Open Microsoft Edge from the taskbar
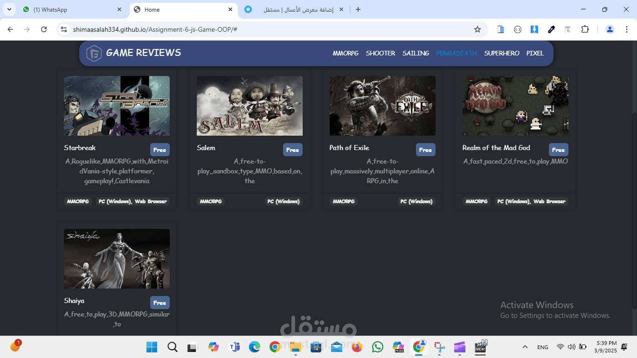 click(254, 347)
